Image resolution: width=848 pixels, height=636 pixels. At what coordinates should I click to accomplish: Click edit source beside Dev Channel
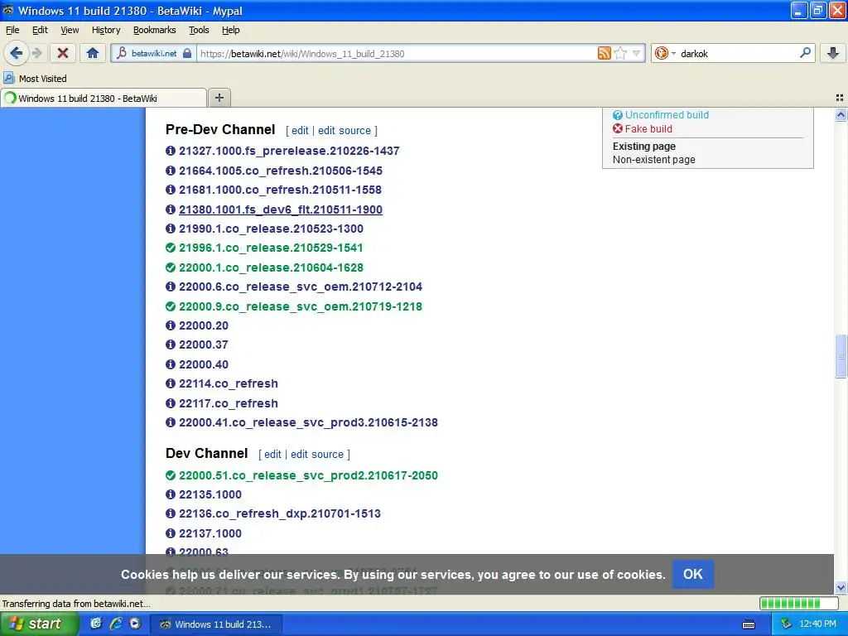317,455
